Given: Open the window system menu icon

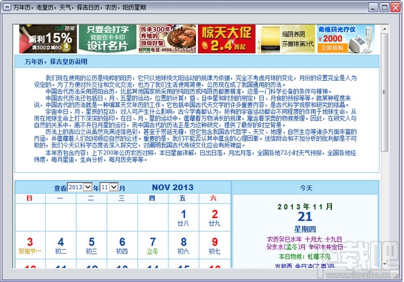Looking at the screenshot, I should click(7, 7).
